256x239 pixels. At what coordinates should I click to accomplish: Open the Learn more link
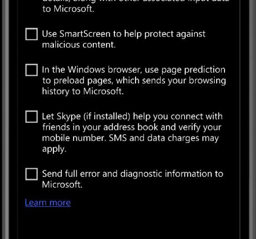pos(48,202)
